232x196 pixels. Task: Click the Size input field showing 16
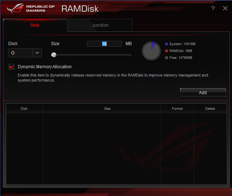(x=104, y=44)
